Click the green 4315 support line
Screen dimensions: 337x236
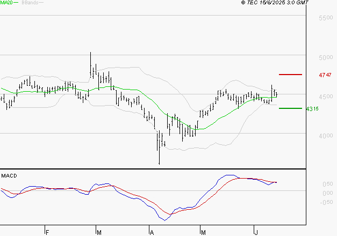(290, 108)
